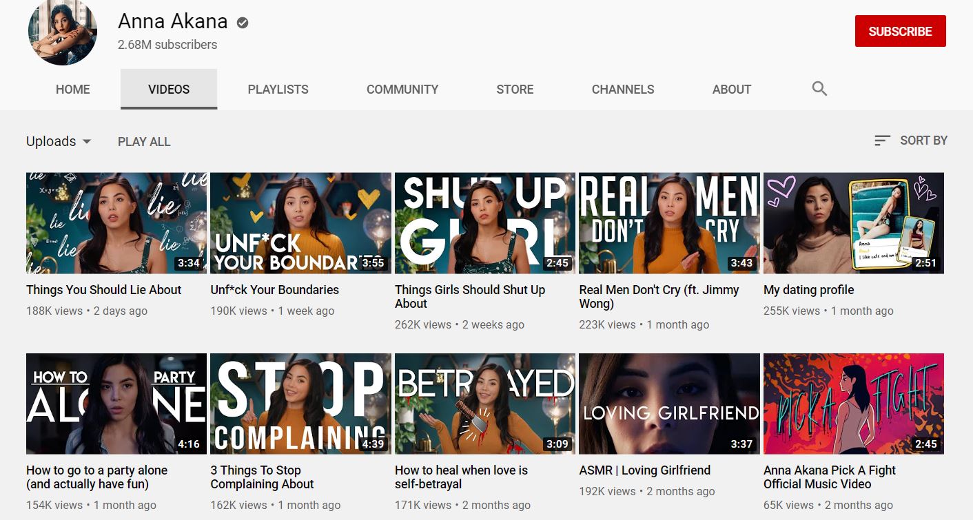Click PLAY ALL uploads
The width and height of the screenshot is (973, 520).
pyautogui.click(x=144, y=142)
